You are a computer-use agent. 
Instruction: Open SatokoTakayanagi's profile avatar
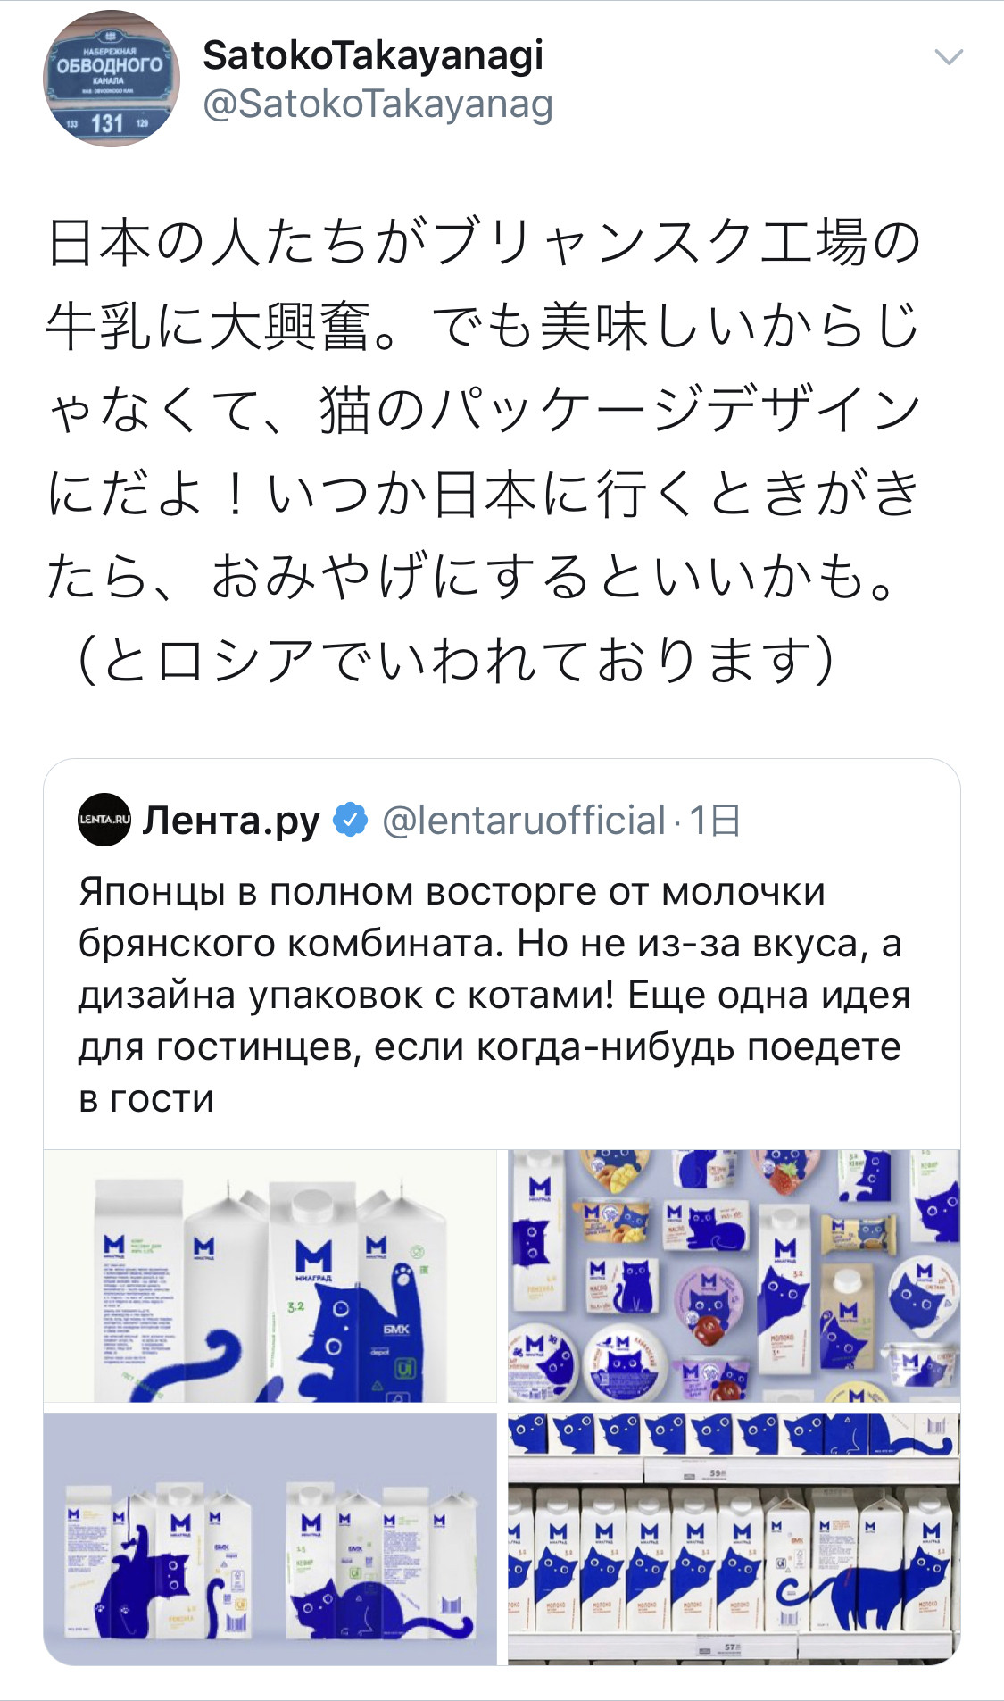[x=112, y=79]
